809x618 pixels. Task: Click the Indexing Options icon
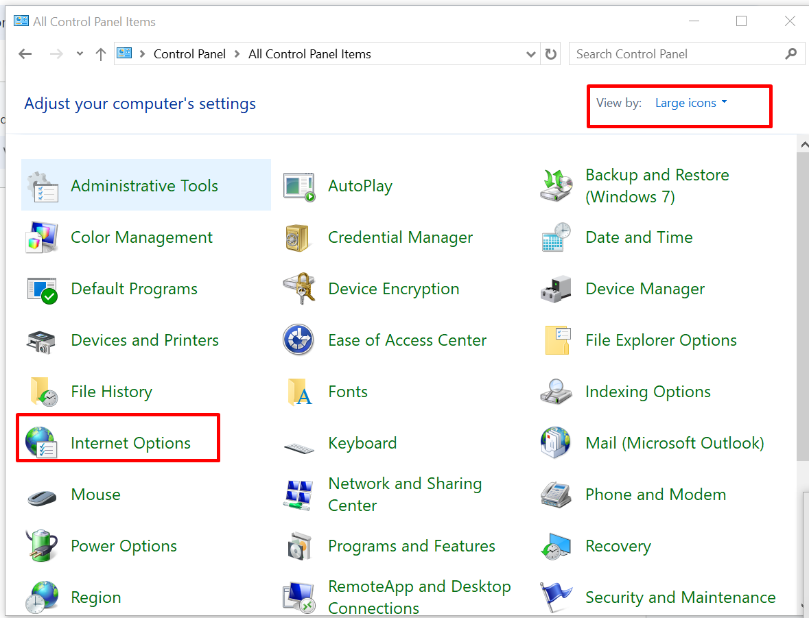(x=556, y=392)
